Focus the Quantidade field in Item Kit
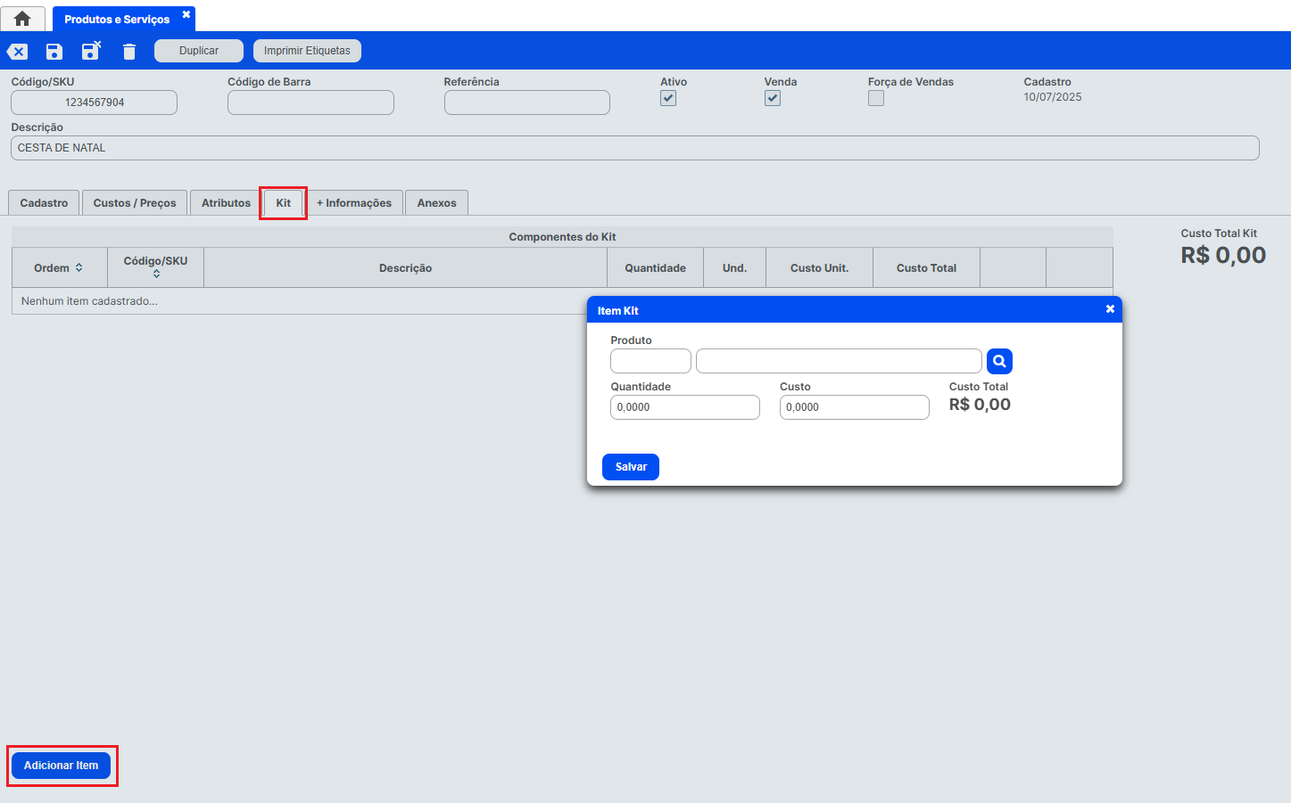Image resolution: width=1291 pixels, height=803 pixels. [x=684, y=407]
